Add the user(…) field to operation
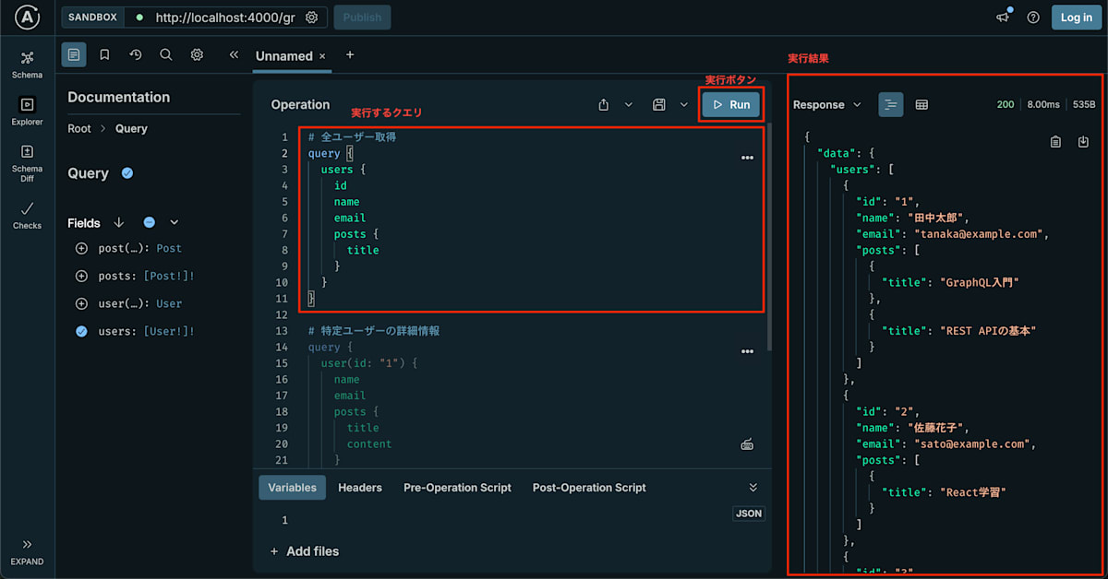 pyautogui.click(x=81, y=303)
